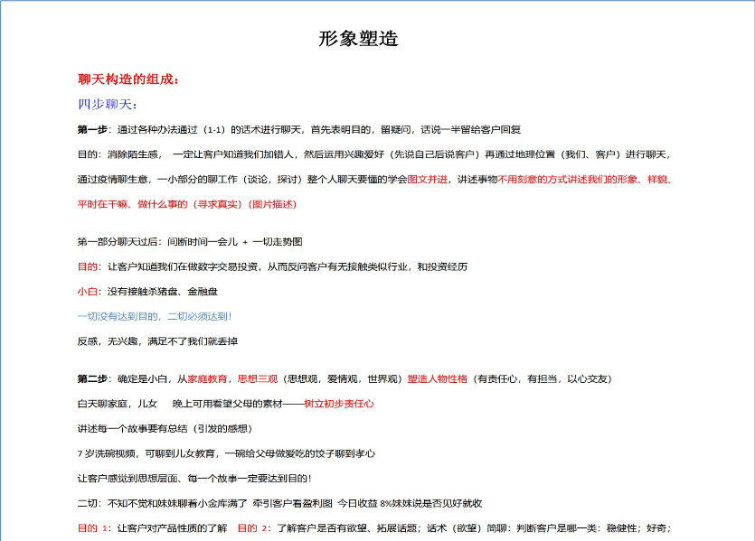Image resolution: width=755 pixels, height=541 pixels.
Task: Click the red phrase "家庭教育"
Action: [x=207, y=379]
